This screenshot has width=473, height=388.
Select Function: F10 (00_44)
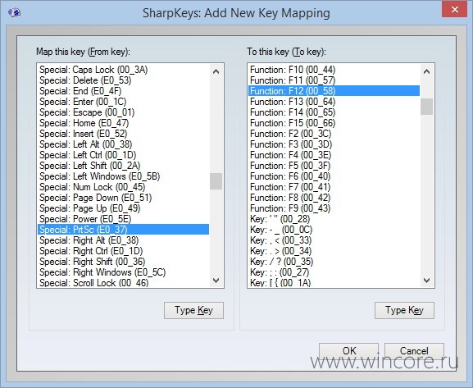(x=334, y=70)
